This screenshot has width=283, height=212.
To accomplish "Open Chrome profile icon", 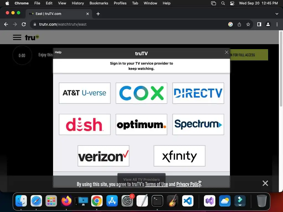I will 268,24.
